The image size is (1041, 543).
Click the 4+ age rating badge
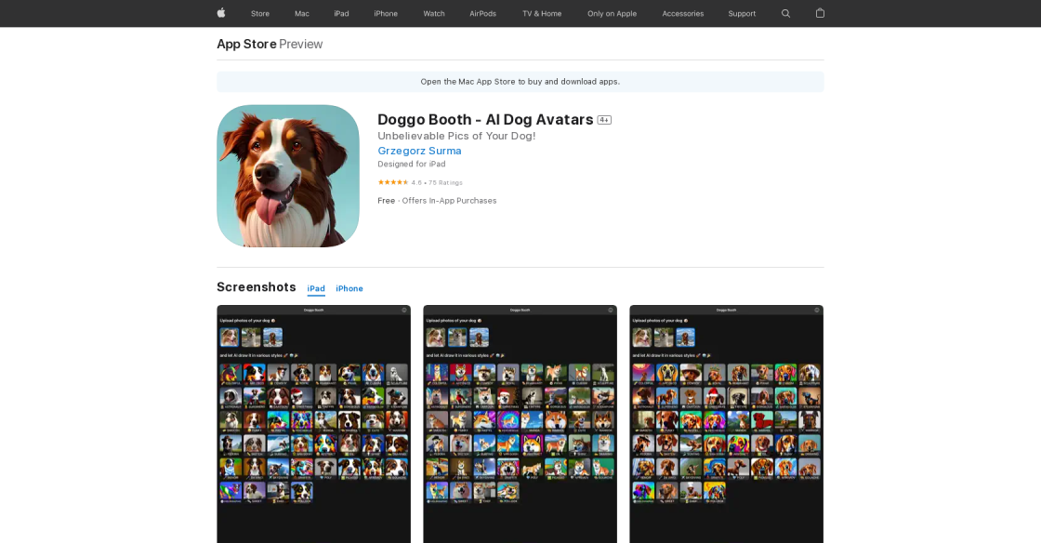coord(604,120)
